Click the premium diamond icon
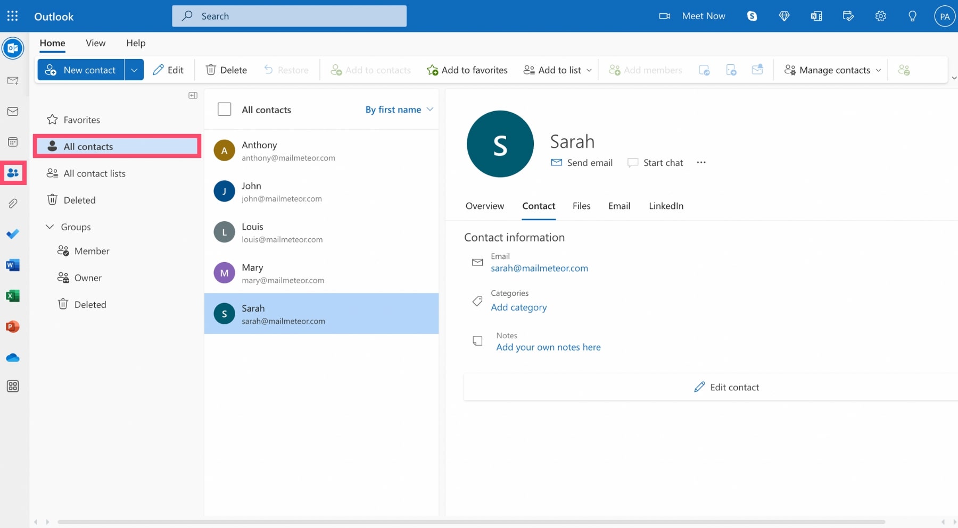Viewport: 958px width, 528px height. coord(784,16)
